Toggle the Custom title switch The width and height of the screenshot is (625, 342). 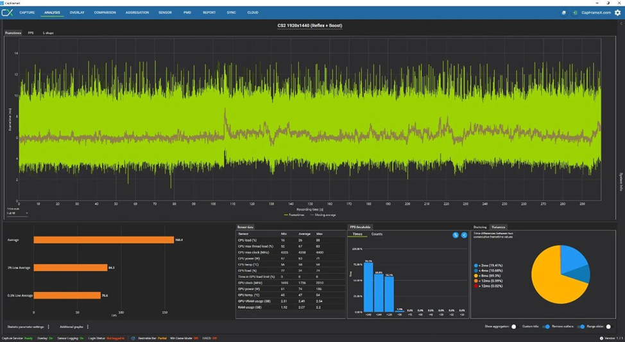pos(546,327)
